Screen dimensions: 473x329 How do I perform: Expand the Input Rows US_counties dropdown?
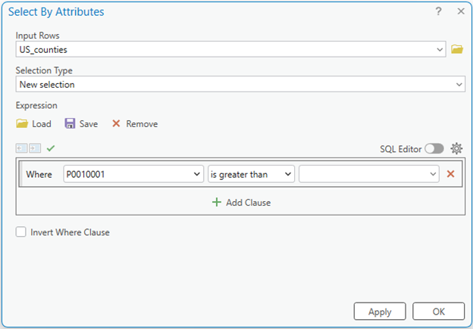click(440, 49)
